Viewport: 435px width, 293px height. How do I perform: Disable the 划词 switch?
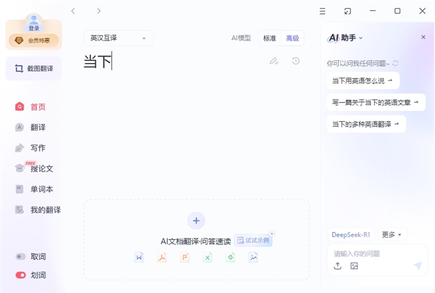pos(20,275)
